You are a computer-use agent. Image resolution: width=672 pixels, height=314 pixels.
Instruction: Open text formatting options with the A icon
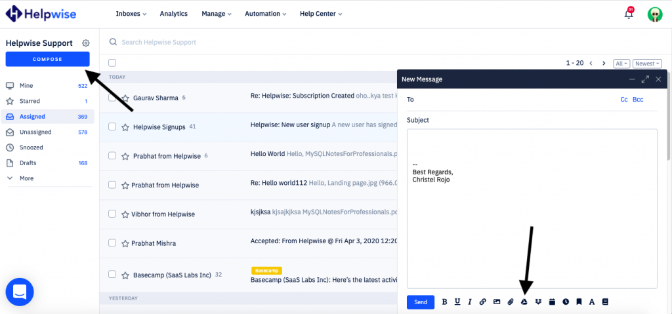(x=592, y=302)
